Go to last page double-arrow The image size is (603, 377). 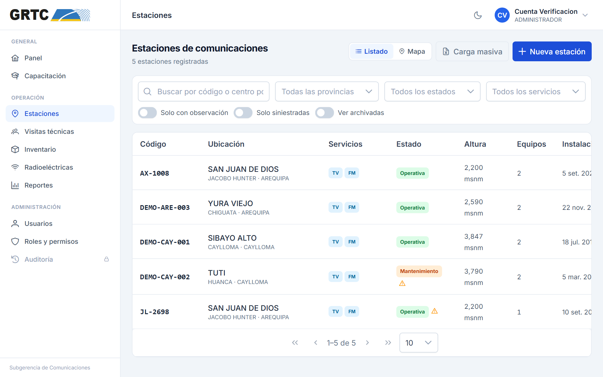388,343
